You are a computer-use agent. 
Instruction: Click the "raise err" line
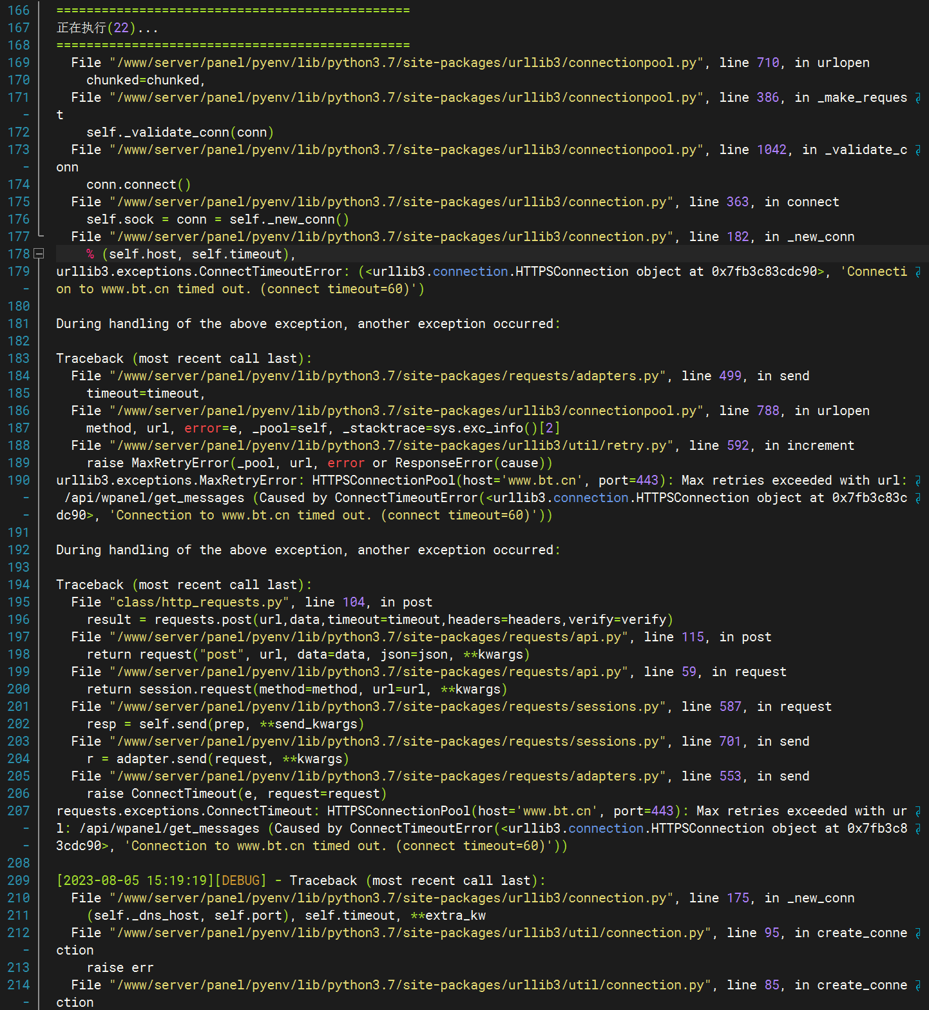120,967
